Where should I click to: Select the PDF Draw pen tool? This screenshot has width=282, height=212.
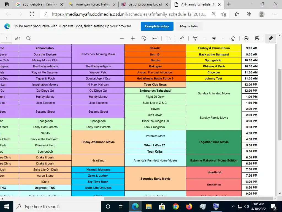coord(195,38)
